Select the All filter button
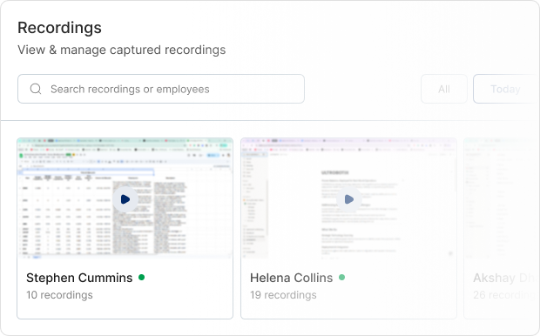Image resolution: width=540 pixels, height=336 pixels. click(444, 89)
